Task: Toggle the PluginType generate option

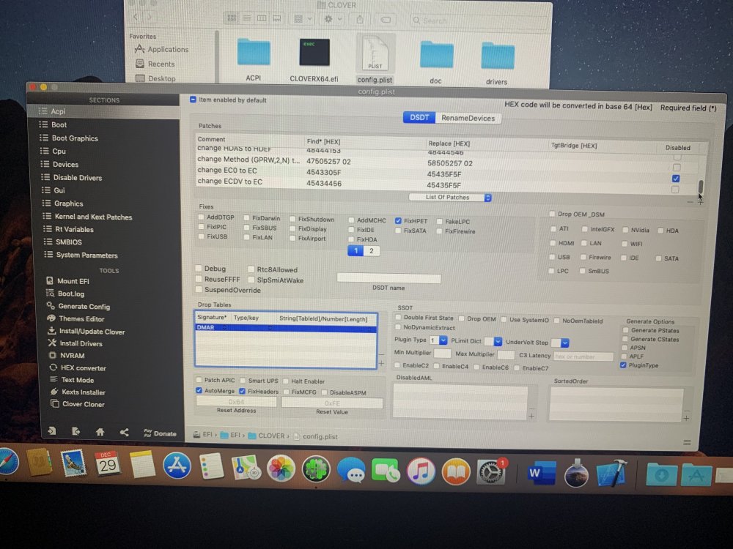Action: (623, 365)
